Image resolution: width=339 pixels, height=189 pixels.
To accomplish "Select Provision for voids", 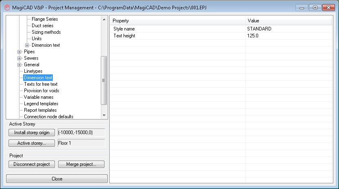I will point(41,91).
